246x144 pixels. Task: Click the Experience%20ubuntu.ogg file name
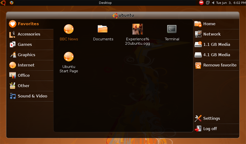[x=137, y=41]
